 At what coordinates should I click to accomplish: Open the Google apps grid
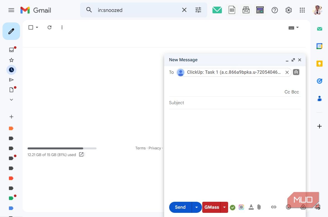pos(302,10)
